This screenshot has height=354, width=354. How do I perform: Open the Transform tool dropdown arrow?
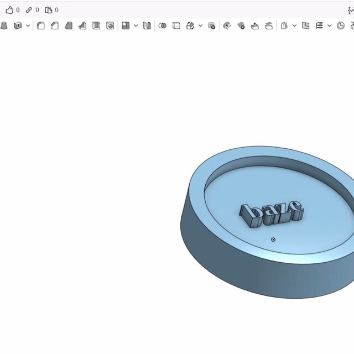[x=200, y=25]
